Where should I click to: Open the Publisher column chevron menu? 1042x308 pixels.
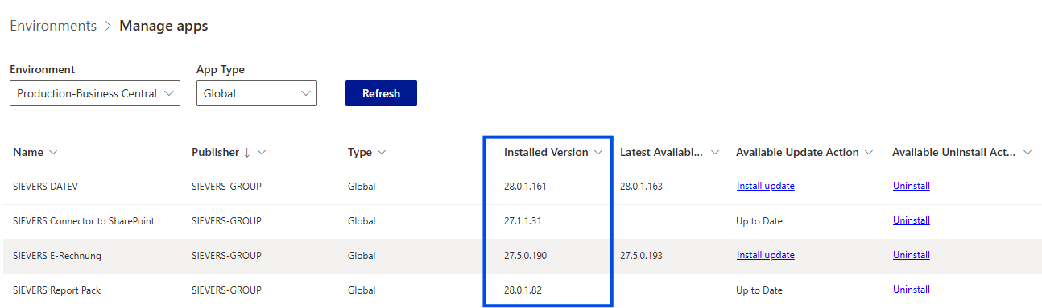click(262, 152)
